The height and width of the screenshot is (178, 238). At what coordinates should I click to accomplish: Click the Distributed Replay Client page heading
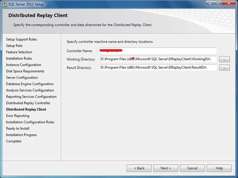(x=38, y=16)
